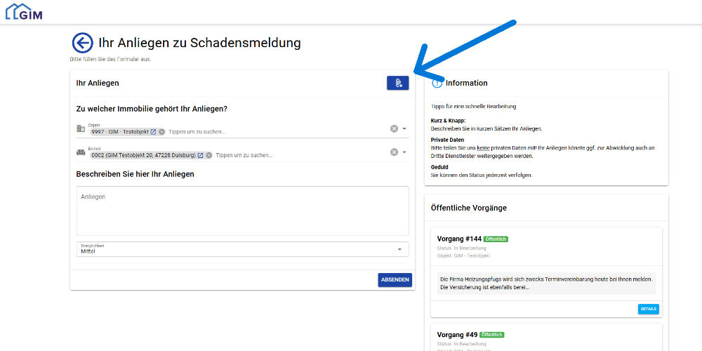The width and height of the screenshot is (702, 351).
Task: Select the Vorgang #49 card heading
Action: click(457, 335)
